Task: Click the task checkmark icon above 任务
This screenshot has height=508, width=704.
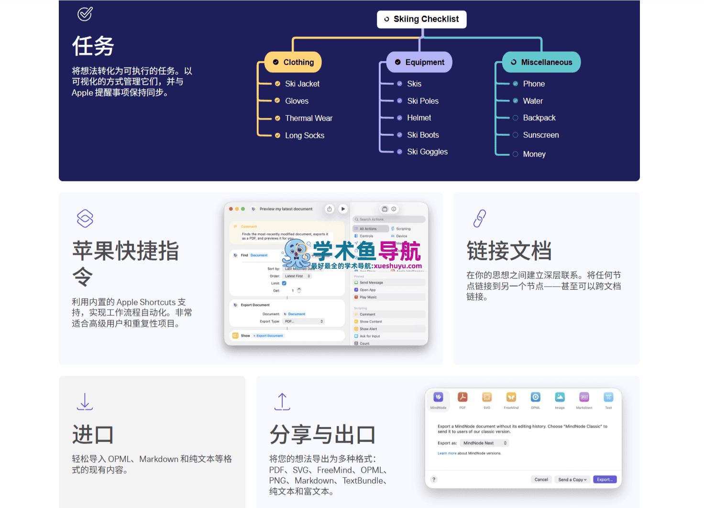Action: [x=85, y=14]
